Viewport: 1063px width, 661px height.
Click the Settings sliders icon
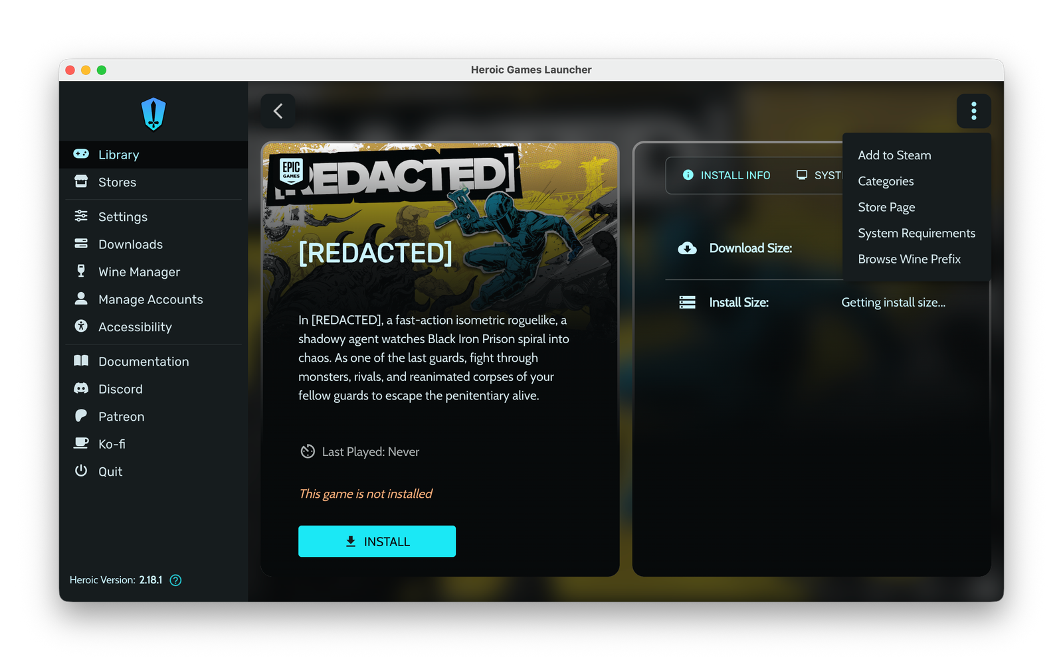[81, 216]
